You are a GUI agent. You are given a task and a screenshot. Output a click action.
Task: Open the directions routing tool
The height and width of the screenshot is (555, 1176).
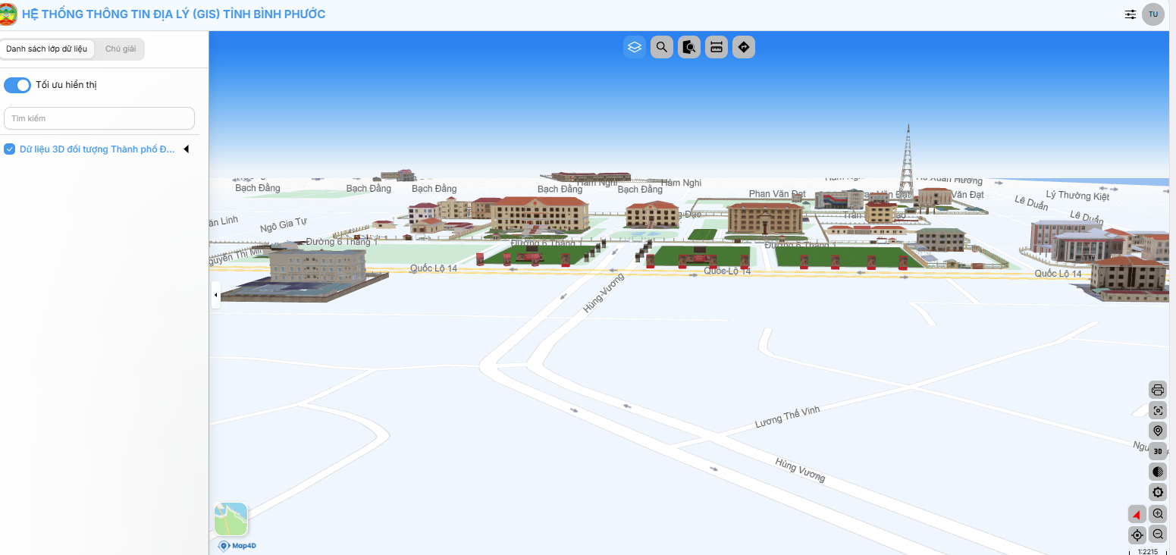[743, 46]
